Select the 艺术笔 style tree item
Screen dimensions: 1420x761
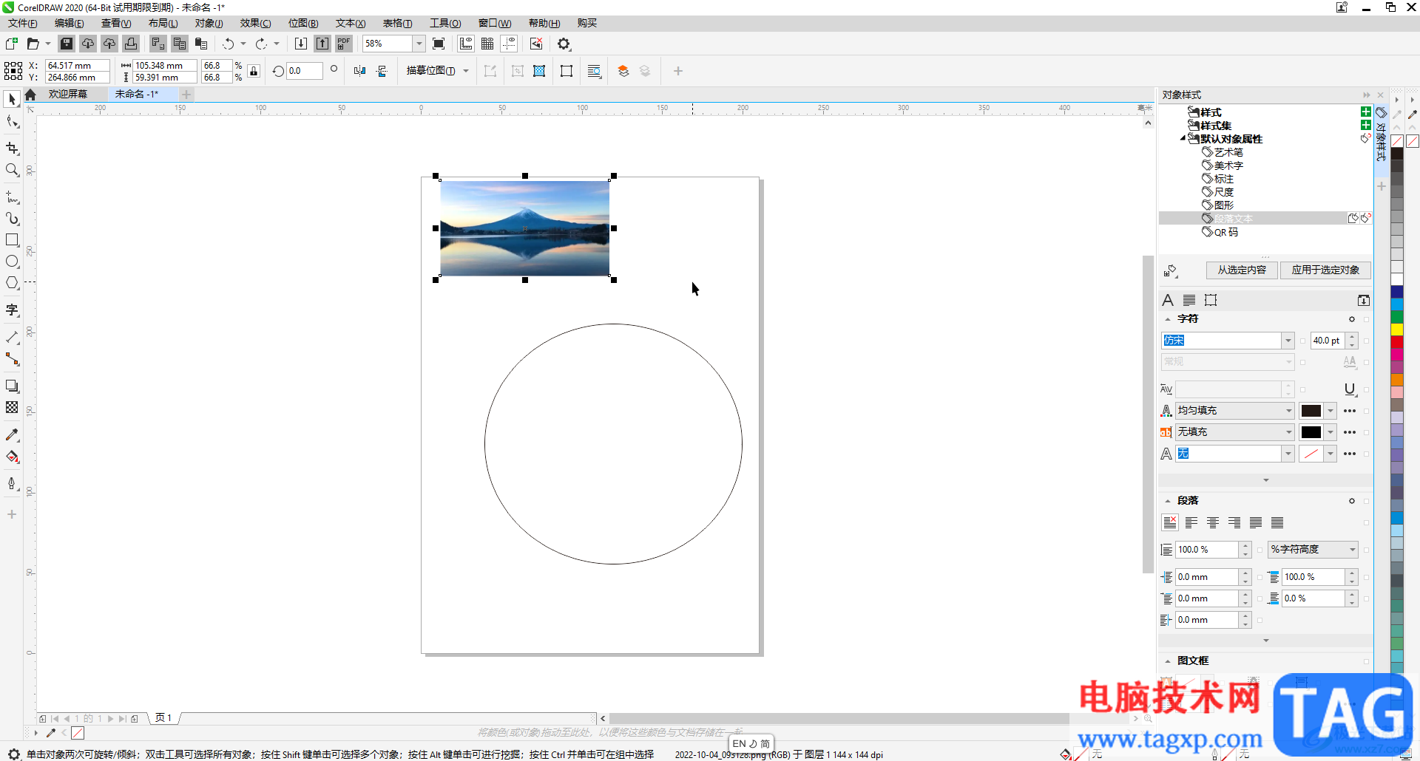[x=1228, y=152]
